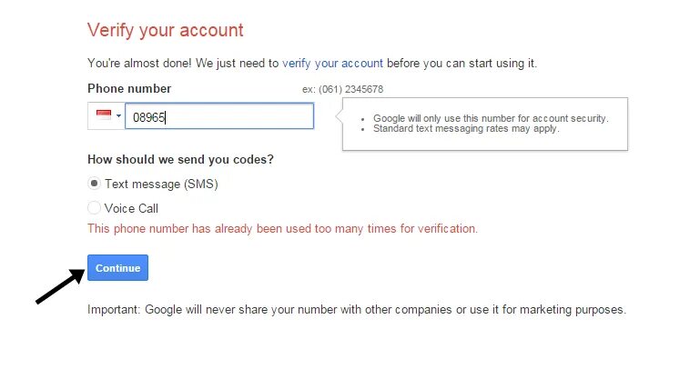Click the 'You're almost done' intro text

point(312,64)
